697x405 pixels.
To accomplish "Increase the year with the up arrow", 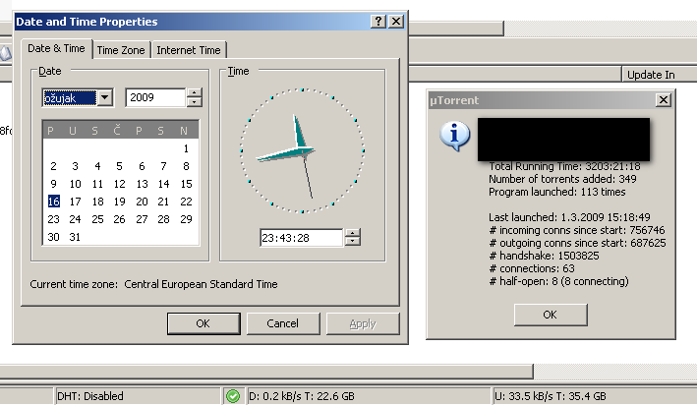I will pos(195,93).
